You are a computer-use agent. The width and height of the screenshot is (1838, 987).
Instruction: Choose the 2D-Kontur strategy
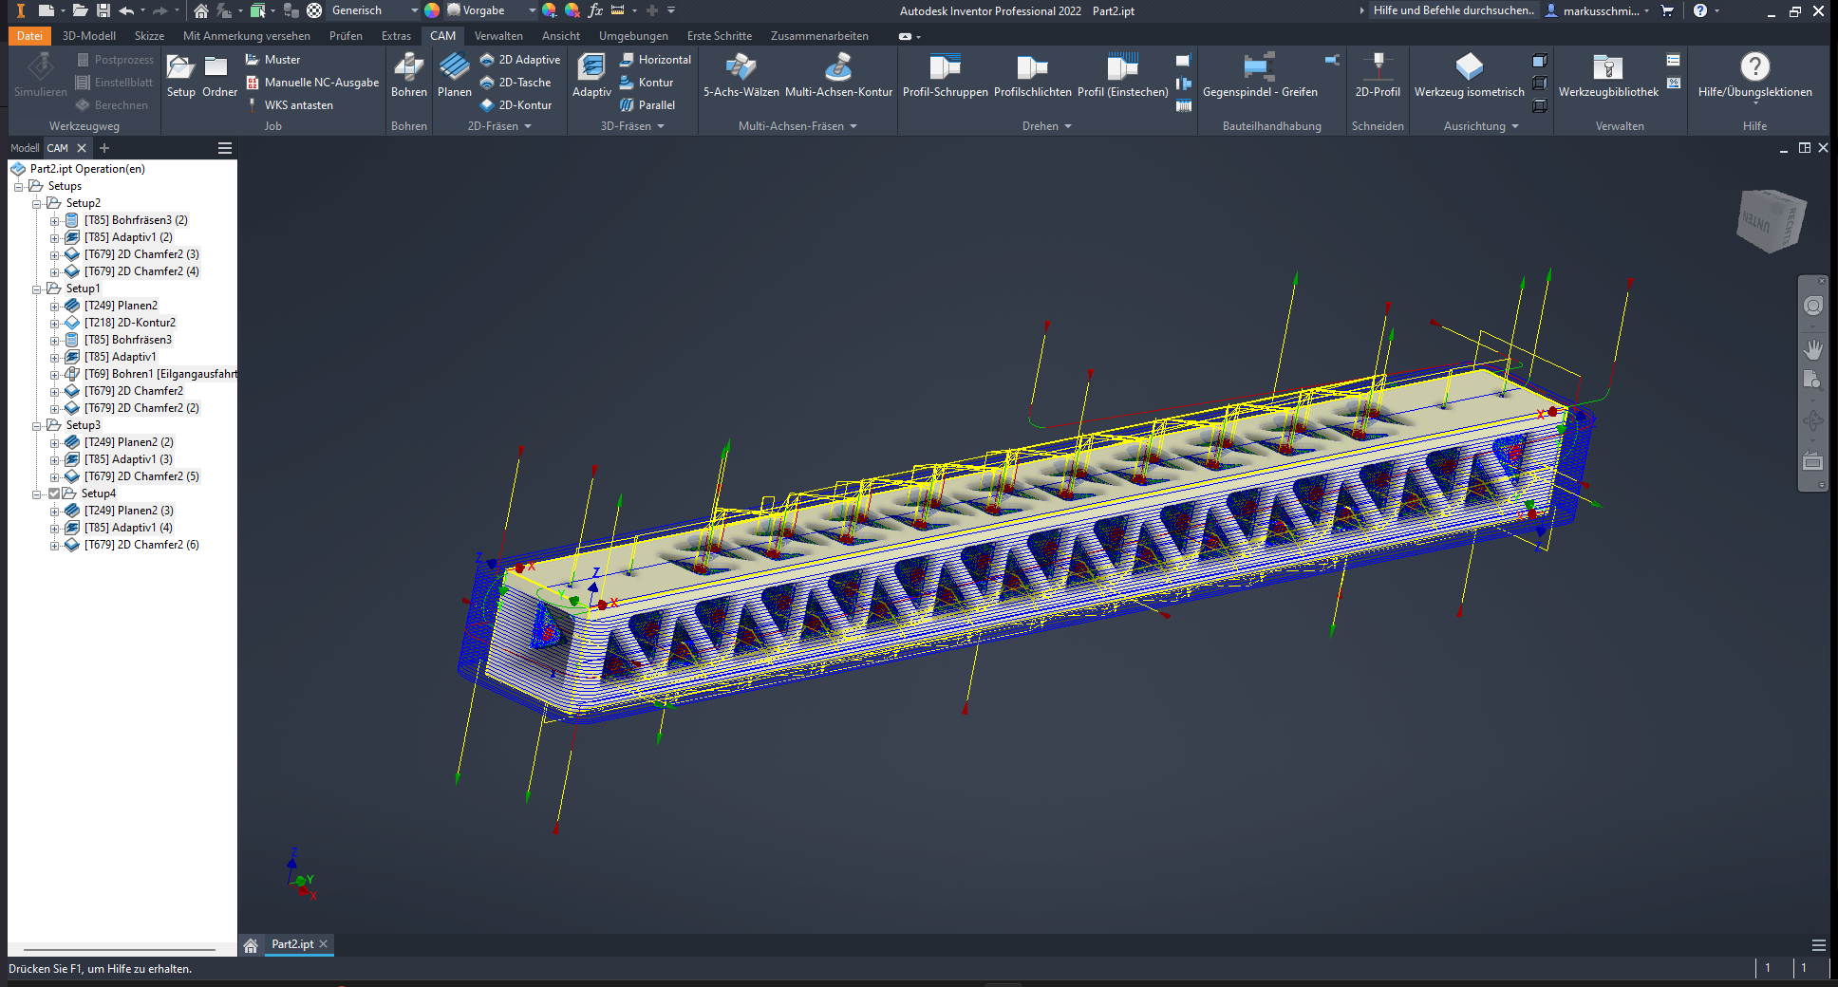[516, 105]
